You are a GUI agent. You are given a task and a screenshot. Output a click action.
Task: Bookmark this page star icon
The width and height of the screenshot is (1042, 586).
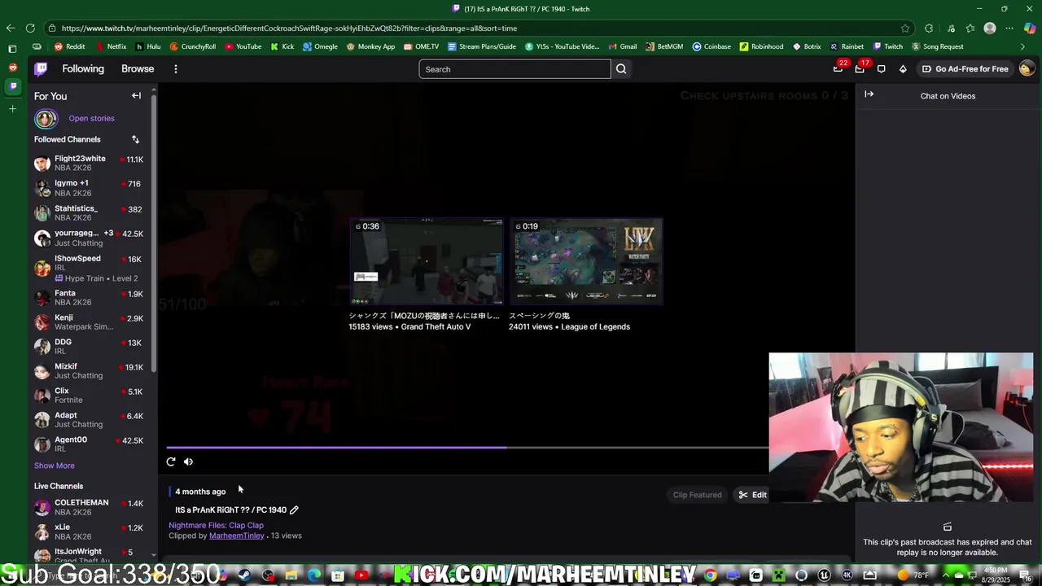[905, 28]
